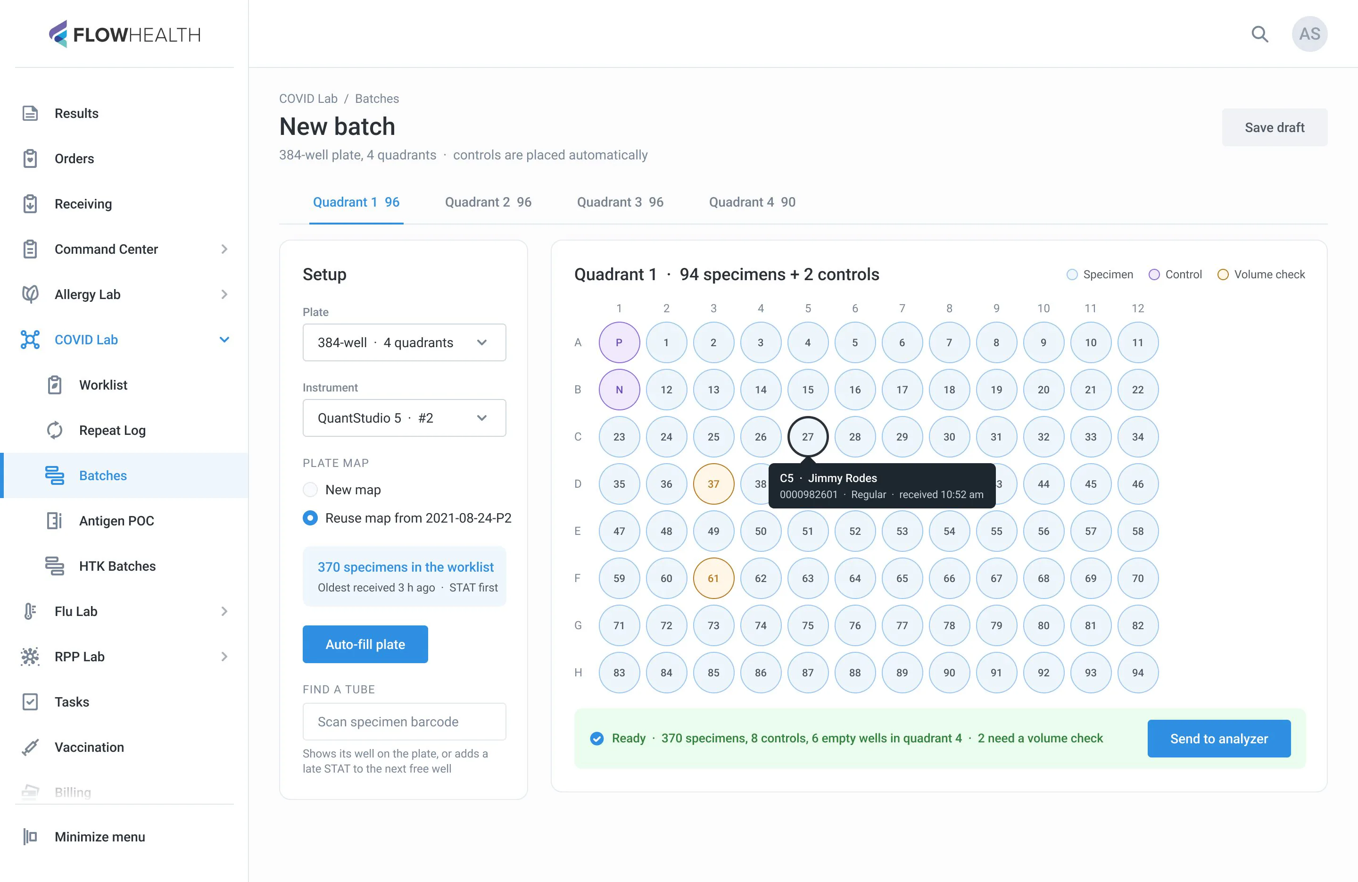Select the N control well B1
Image resolution: width=1358 pixels, height=882 pixels.
pos(619,389)
